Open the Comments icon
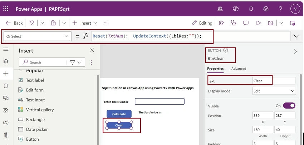The image size is (304, 145). (x=246, y=23)
